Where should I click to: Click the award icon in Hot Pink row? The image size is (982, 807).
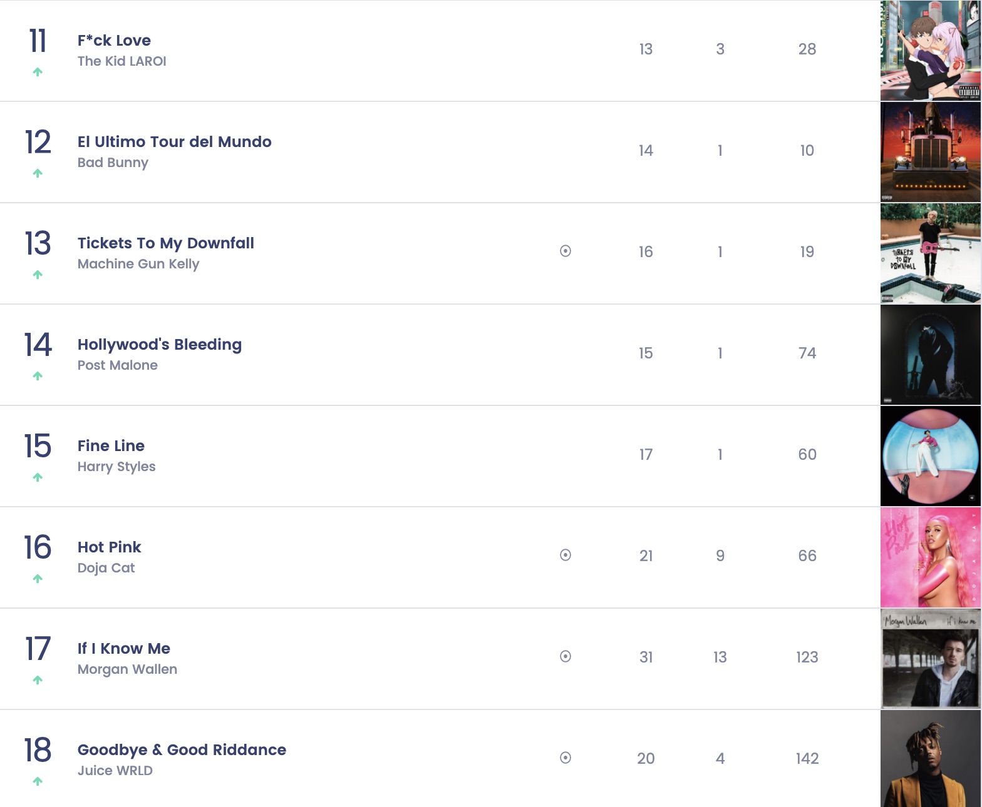(x=566, y=556)
